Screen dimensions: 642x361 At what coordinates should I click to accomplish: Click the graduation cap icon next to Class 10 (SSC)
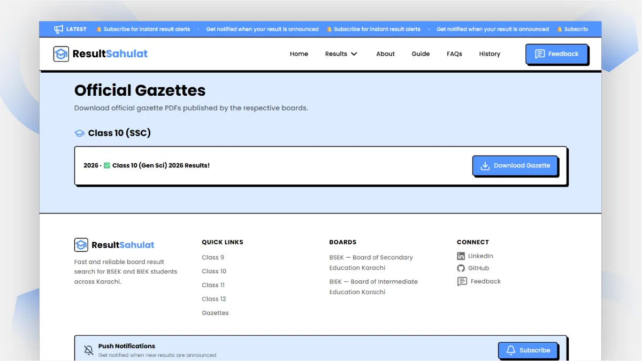pyautogui.click(x=79, y=133)
